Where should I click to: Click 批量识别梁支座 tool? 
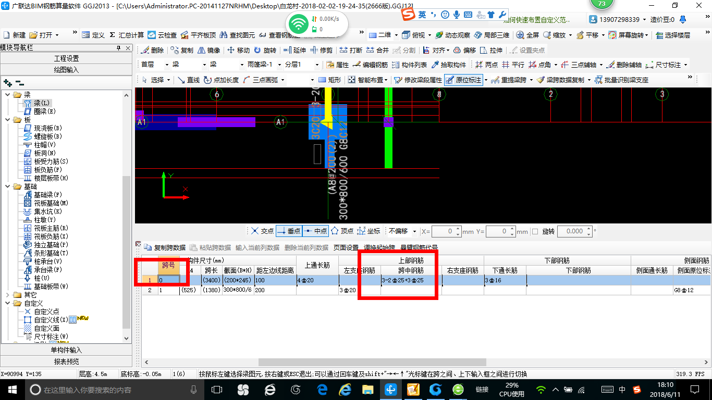621,80
